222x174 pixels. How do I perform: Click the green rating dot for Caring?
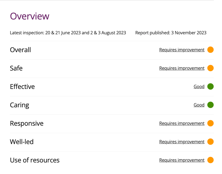210,105
